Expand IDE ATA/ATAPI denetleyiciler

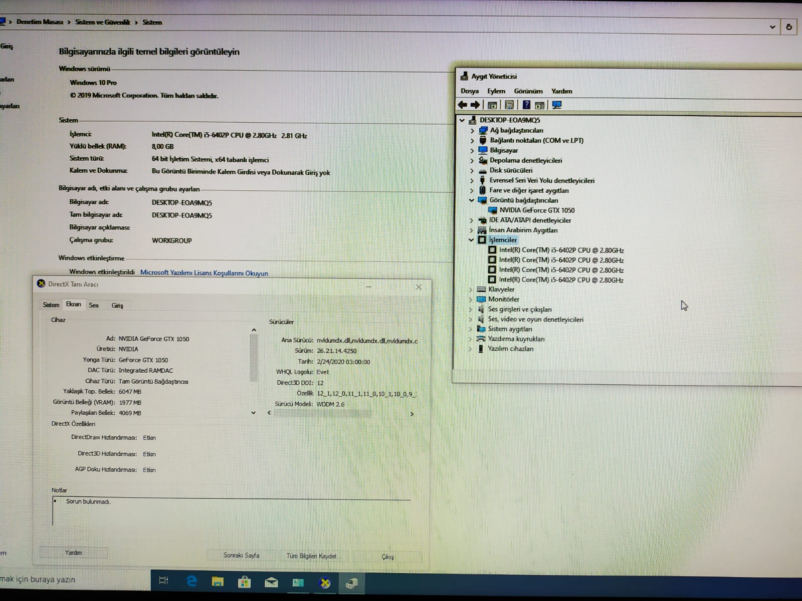tap(471, 220)
